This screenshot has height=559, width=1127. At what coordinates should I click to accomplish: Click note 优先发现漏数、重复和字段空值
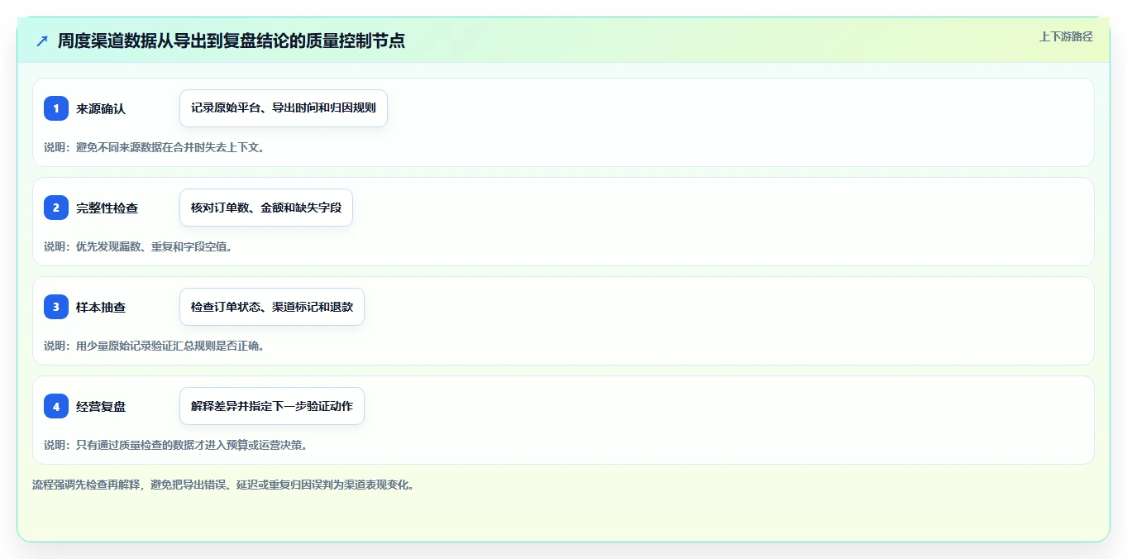[137, 246]
